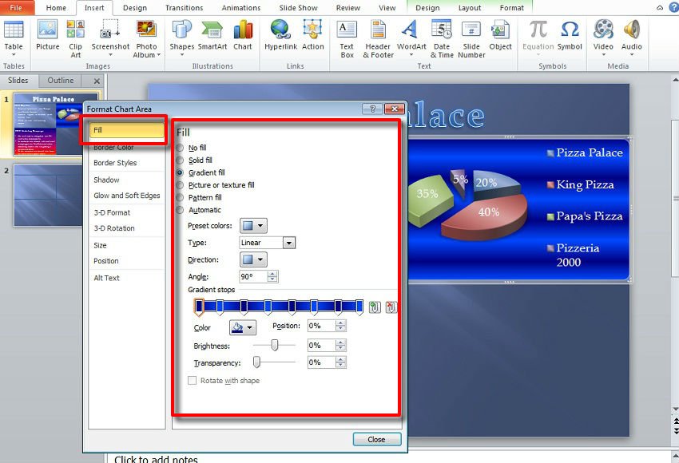Insert an Equation
679x463 pixels.
[x=538, y=38]
